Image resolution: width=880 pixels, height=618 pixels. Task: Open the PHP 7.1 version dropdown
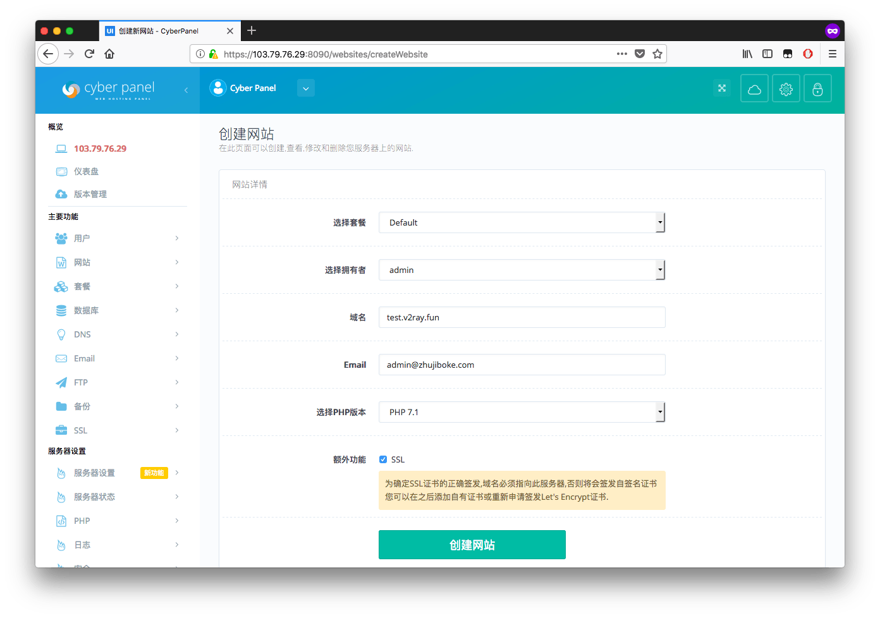[x=522, y=412]
